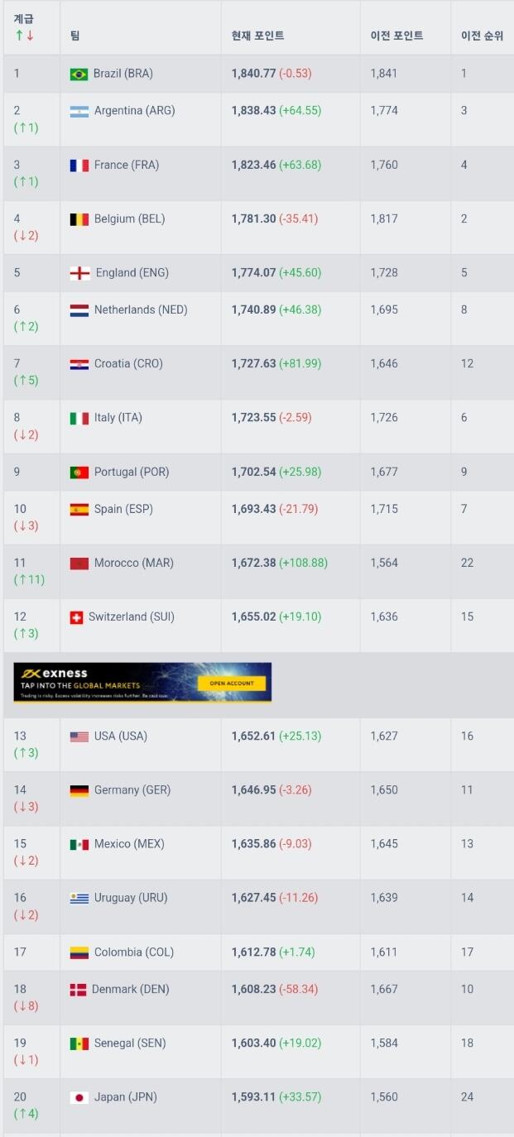Click the 팀 column header
Image resolution: width=514 pixels, height=1137 pixels.
pos(75,36)
